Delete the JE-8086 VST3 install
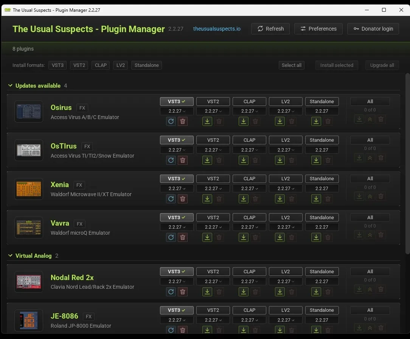This screenshot has width=410, height=339. (183, 330)
